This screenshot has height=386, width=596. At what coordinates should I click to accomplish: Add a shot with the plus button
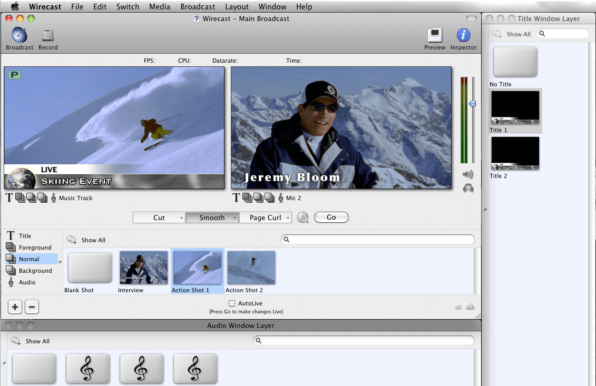tap(15, 307)
